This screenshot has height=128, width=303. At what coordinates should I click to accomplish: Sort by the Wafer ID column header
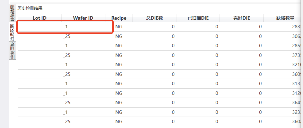tap(83, 18)
